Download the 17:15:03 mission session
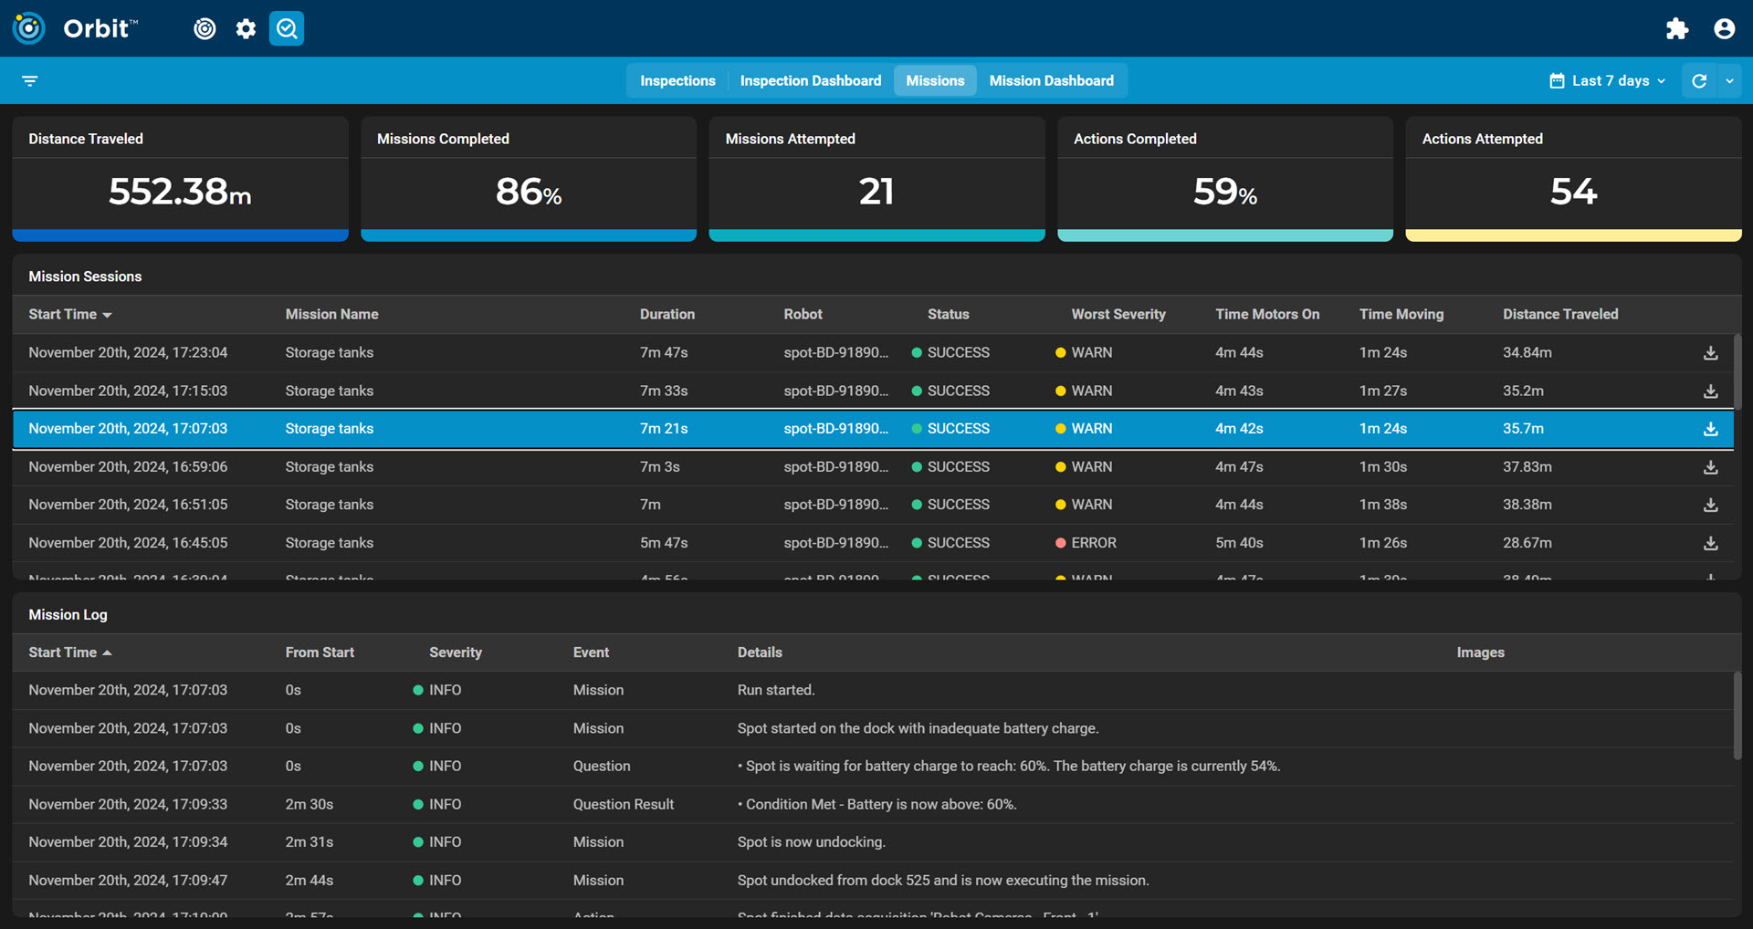This screenshot has height=929, width=1753. [x=1711, y=391]
